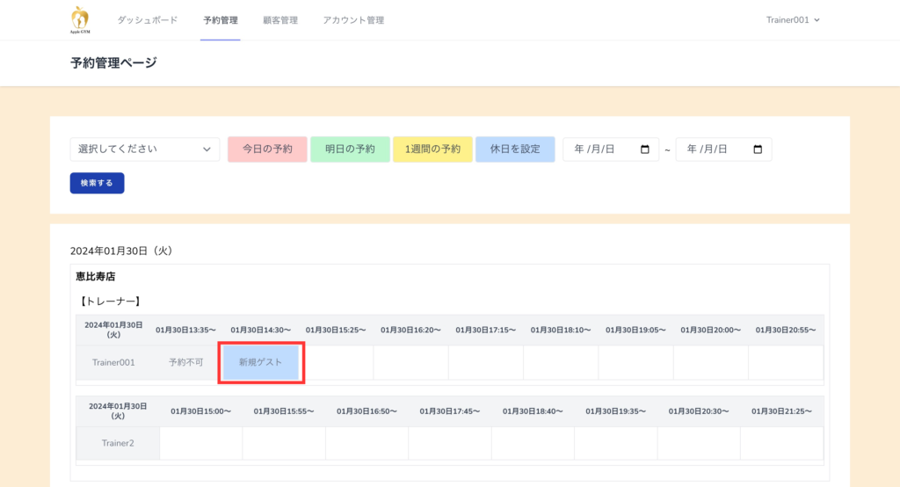Image resolution: width=900 pixels, height=487 pixels.
Task: Click the yellow 1週間の予約 button
Action: coord(432,149)
